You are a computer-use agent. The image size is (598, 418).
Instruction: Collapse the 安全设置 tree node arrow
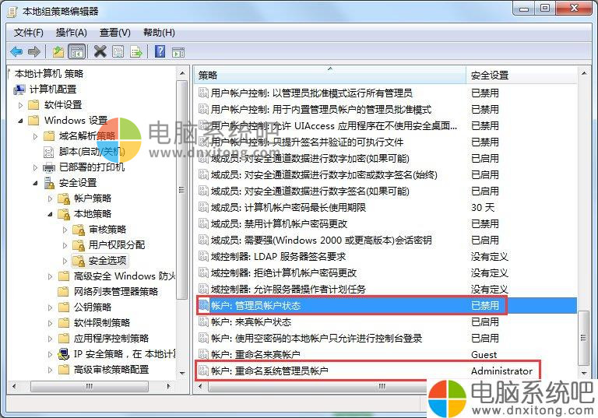point(36,183)
